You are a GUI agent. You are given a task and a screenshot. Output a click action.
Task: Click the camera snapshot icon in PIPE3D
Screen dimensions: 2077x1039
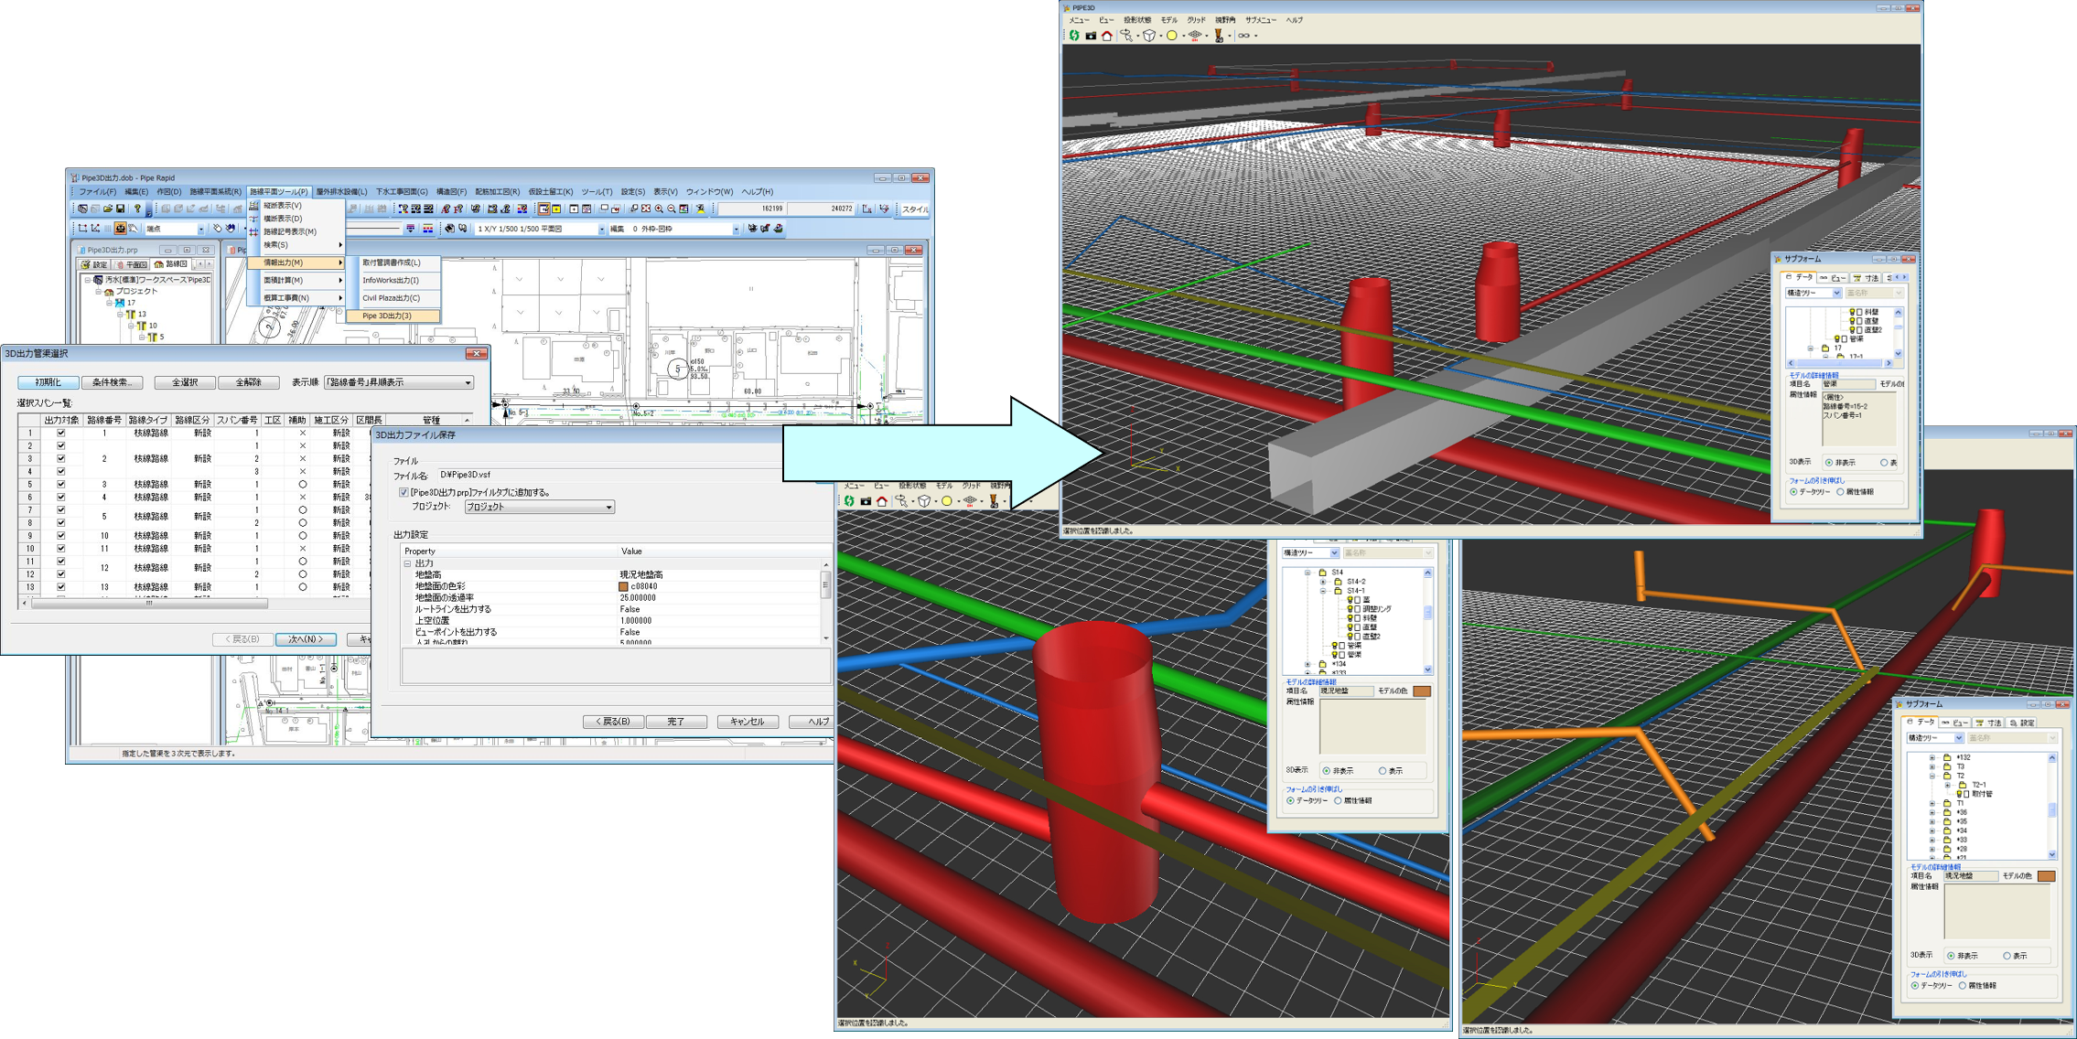tap(1091, 36)
